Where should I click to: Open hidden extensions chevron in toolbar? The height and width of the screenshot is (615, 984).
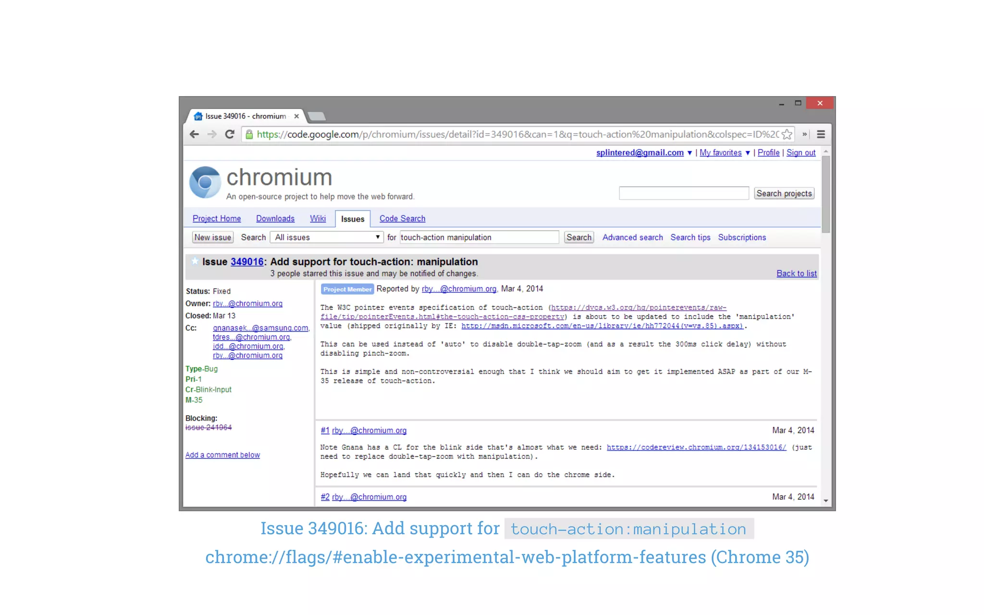pyautogui.click(x=804, y=135)
